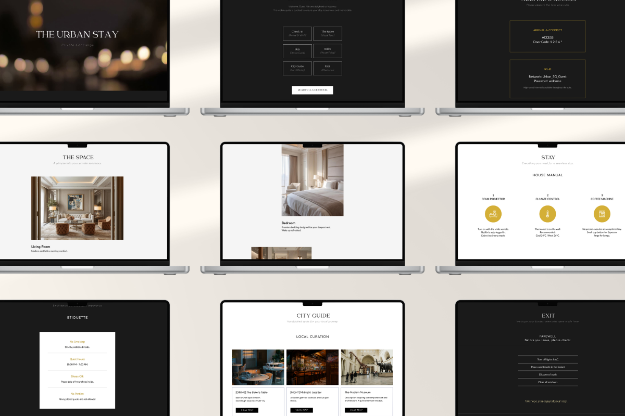This screenshot has height=416, width=625.
Task: Open The Space (Visual Tour) tile
Action: pos(328,33)
